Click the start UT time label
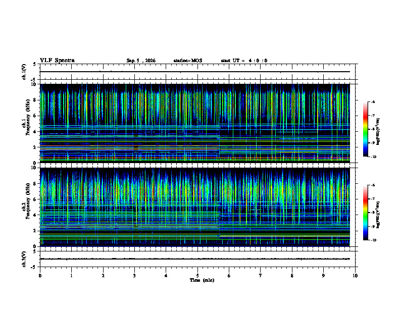This screenshot has width=400, height=309. pyautogui.click(x=244, y=61)
